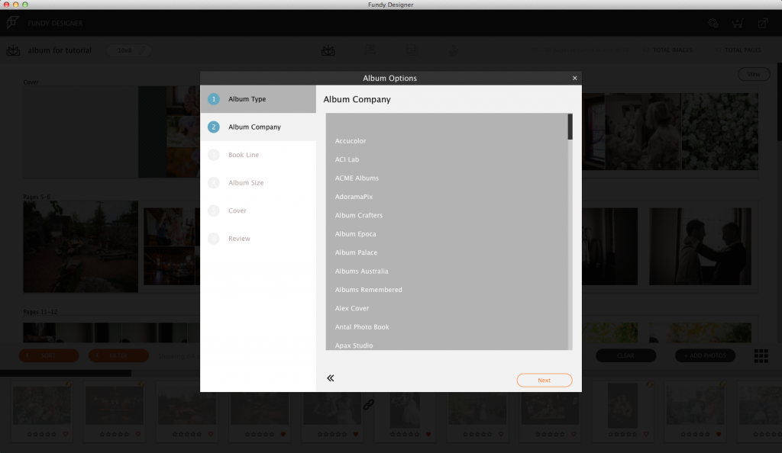
Task: Click the 10x8 album size button
Action: tap(128, 50)
